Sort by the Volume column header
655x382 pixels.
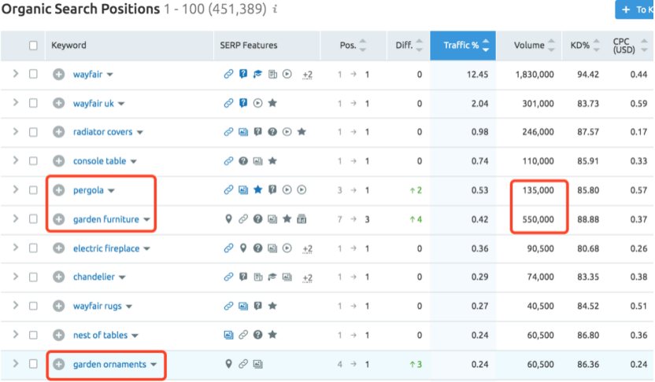coord(529,45)
